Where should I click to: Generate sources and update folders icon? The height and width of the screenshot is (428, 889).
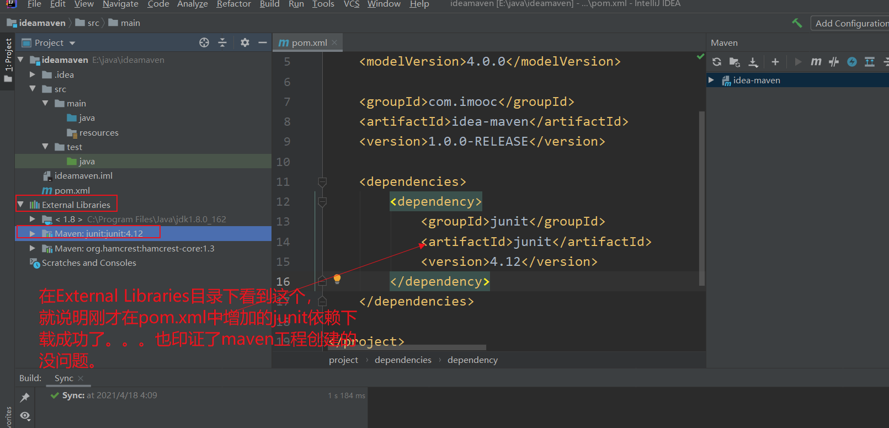[x=734, y=62]
